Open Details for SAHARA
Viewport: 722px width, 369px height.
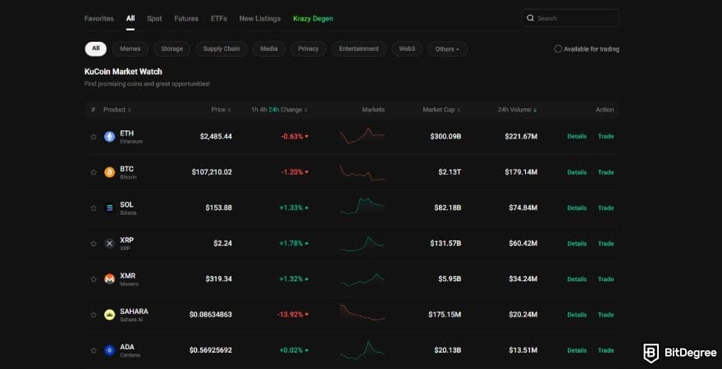(577, 315)
